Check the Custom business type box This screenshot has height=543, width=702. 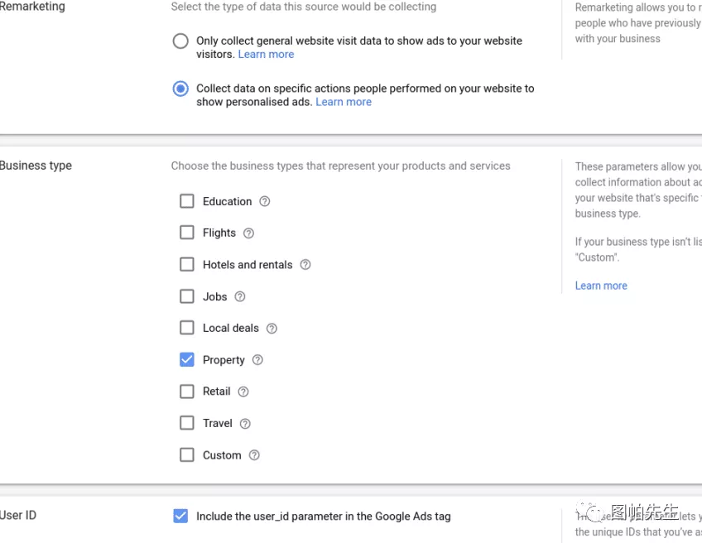[x=187, y=455]
